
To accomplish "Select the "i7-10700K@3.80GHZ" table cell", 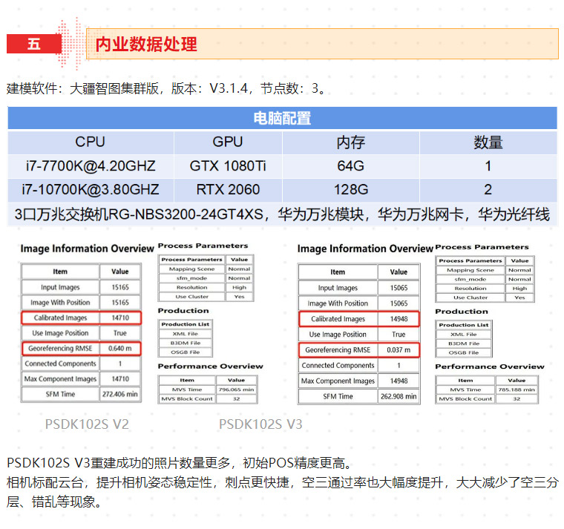I will click(91, 190).
